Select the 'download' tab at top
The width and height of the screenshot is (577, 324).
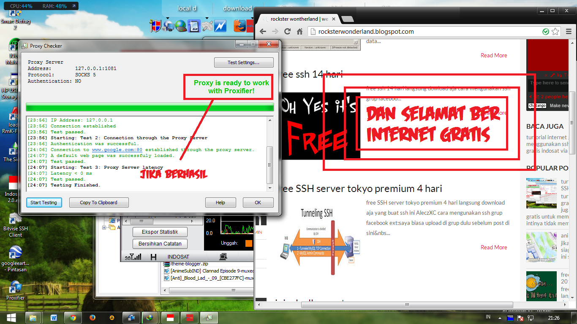click(237, 8)
